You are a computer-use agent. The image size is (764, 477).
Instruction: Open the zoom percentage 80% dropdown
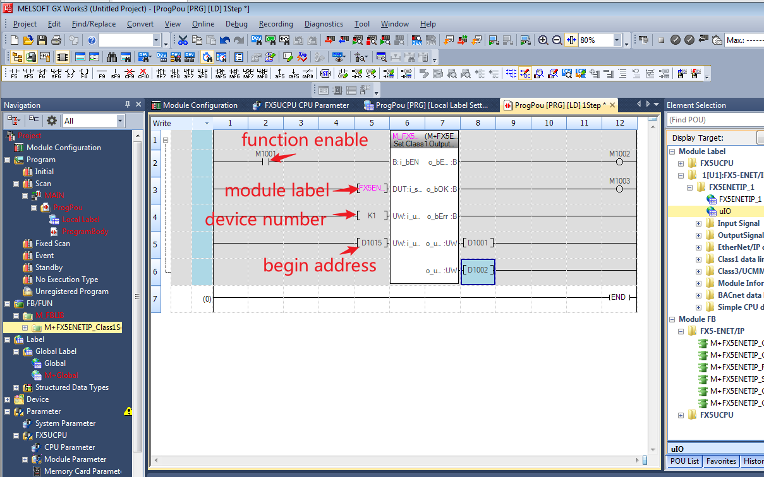(617, 40)
